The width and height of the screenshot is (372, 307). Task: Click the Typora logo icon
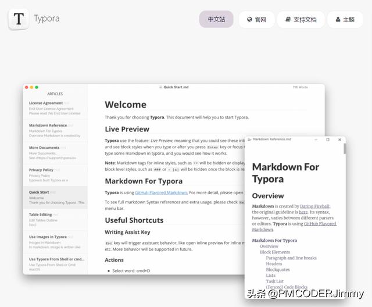click(19, 19)
